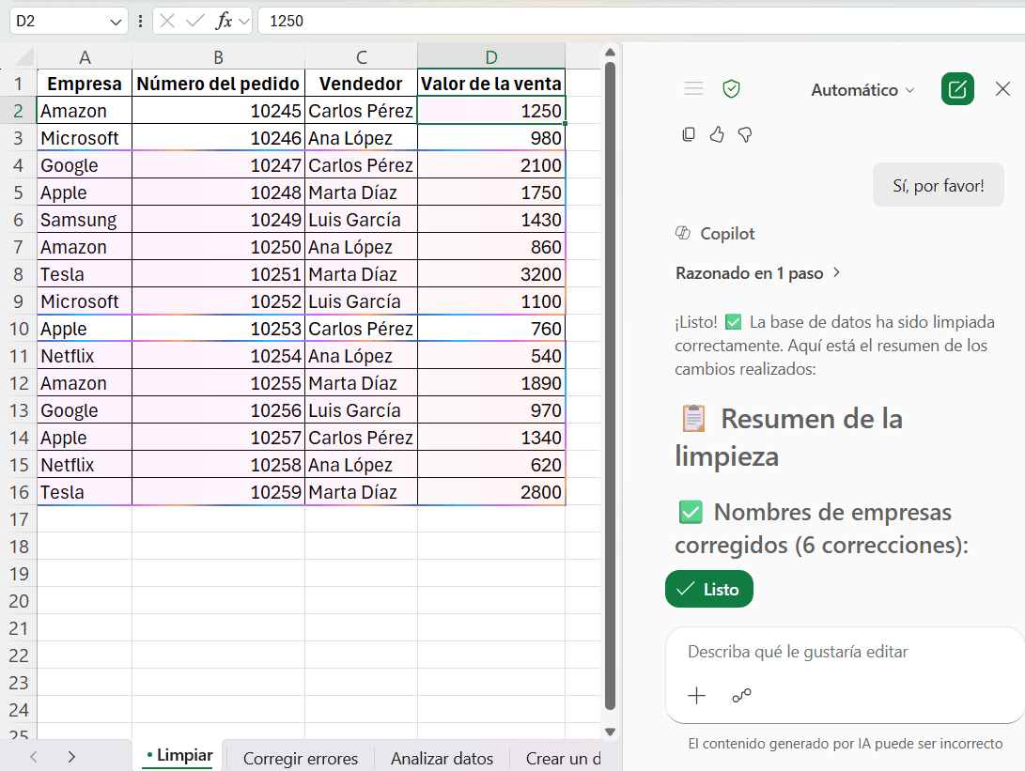The height and width of the screenshot is (771, 1025).
Task: Confirm entry with the checkmark icon
Action: pos(194,21)
